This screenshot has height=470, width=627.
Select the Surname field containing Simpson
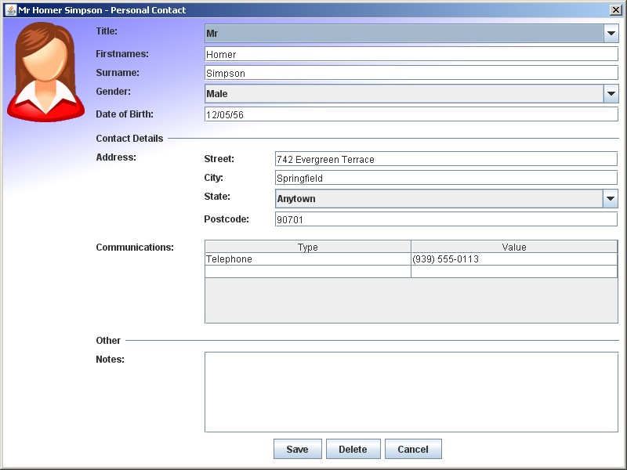[x=408, y=72]
